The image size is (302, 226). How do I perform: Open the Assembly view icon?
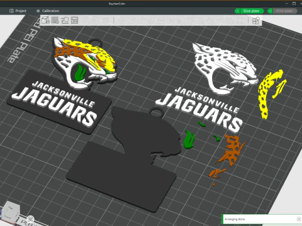[256, 21]
